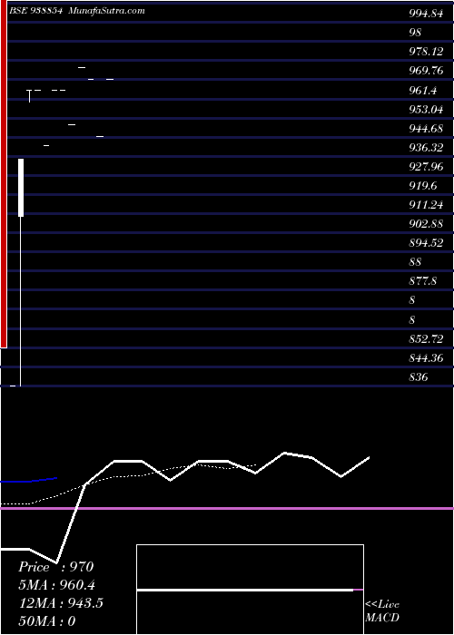
Task: Select the 953.04 price level
Action: pos(426,110)
